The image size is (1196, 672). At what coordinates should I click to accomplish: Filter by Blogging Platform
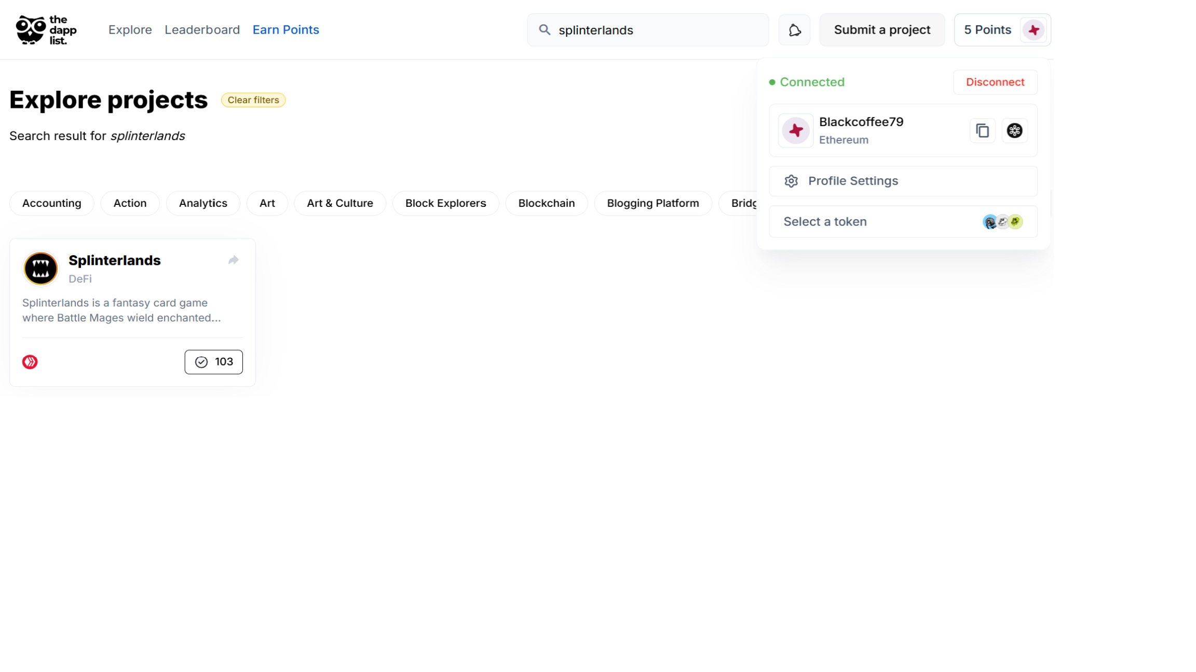[653, 203]
